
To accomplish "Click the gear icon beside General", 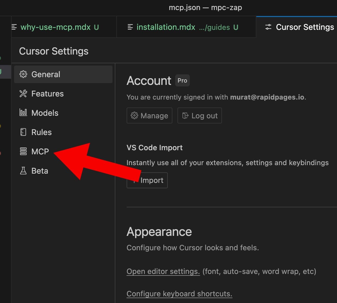I will pos(23,74).
